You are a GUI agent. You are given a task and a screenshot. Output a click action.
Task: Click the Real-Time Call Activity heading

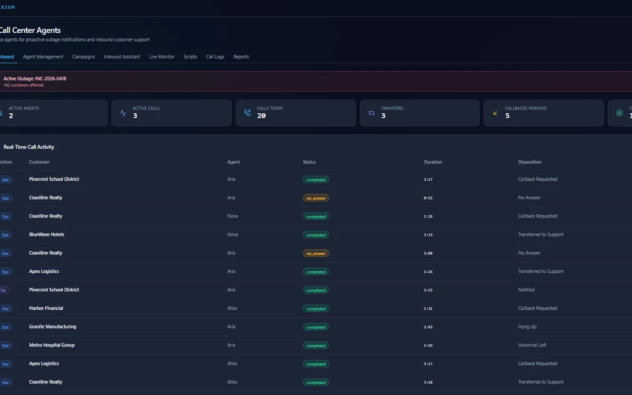[28, 147]
